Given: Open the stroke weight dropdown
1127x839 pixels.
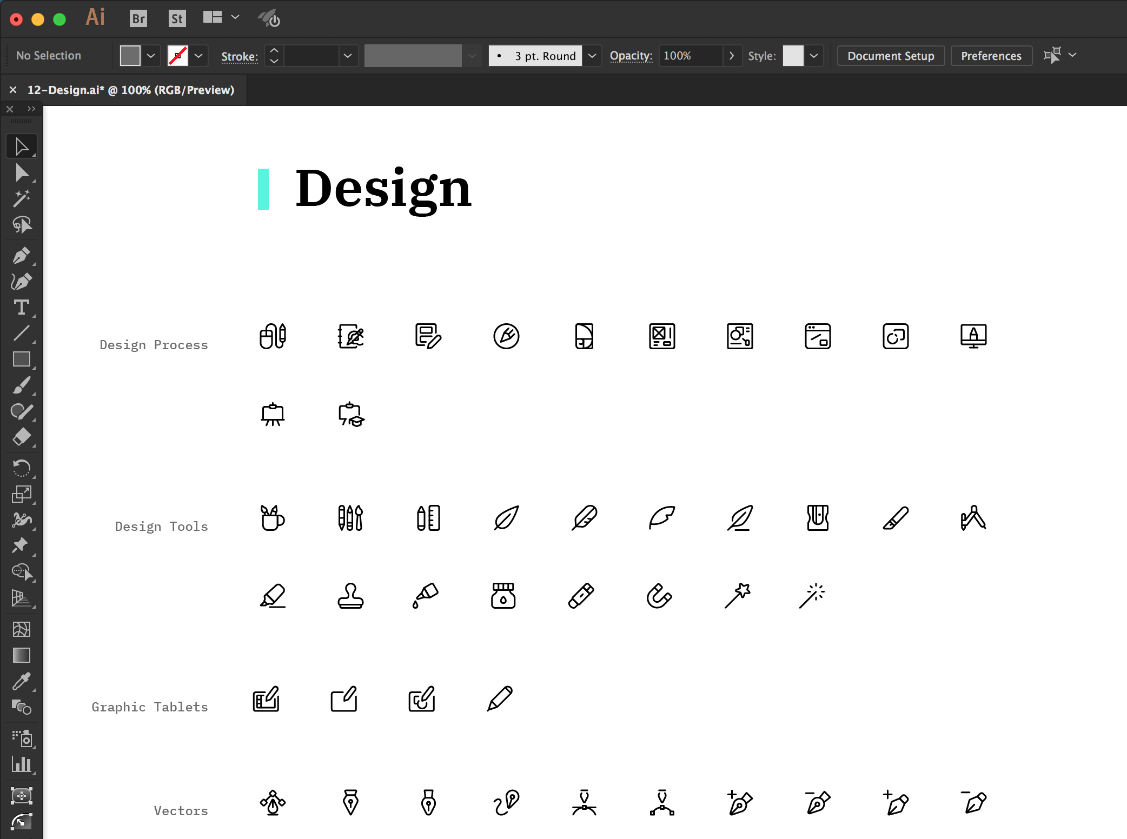Looking at the screenshot, I should (348, 56).
